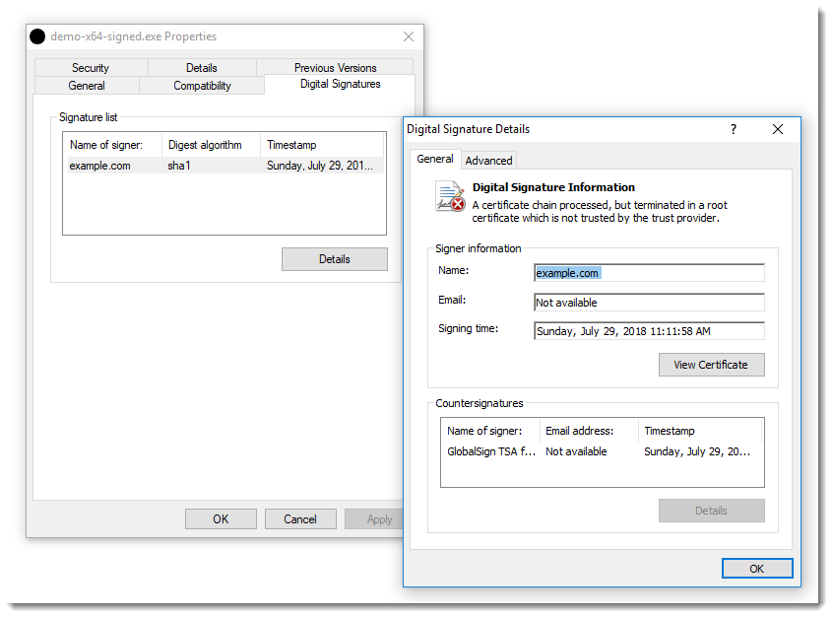Image resolution: width=833 pixels, height=618 pixels.
Task: Click Details button under the signature list
Action: click(x=335, y=258)
